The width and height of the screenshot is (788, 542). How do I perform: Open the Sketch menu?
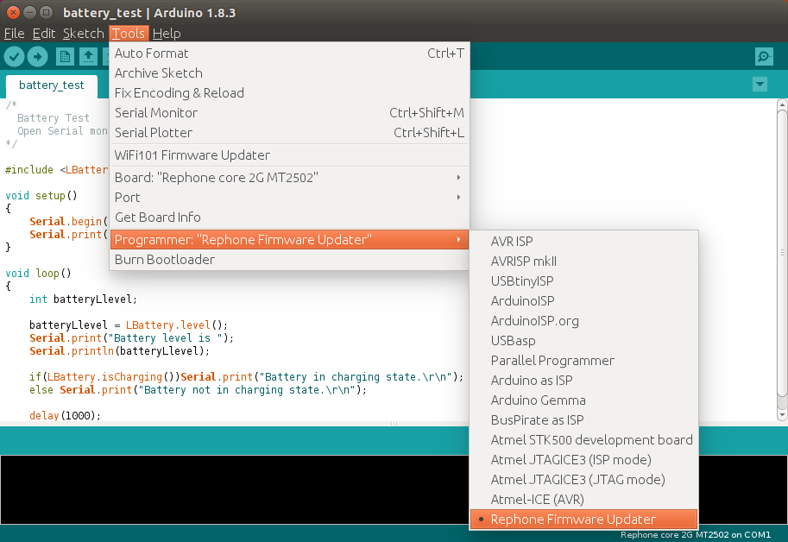pyautogui.click(x=83, y=33)
